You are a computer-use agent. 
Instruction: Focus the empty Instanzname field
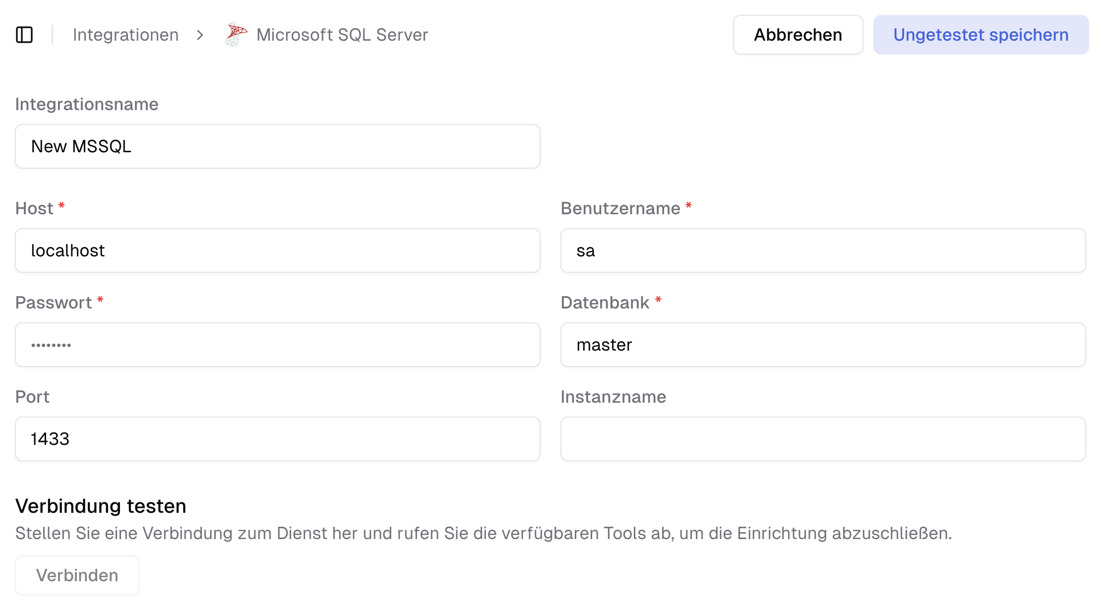click(x=823, y=438)
